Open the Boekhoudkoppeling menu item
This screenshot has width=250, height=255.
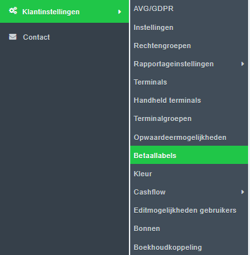(189, 247)
